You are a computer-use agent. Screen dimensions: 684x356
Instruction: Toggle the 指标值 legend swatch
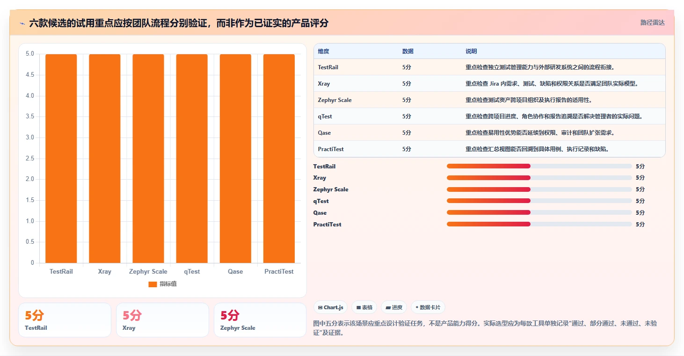click(153, 284)
